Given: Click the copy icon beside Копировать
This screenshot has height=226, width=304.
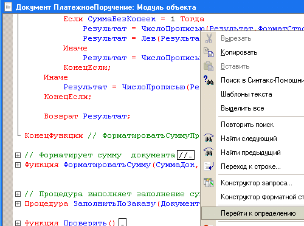Looking at the screenshot, I should 209,52.
